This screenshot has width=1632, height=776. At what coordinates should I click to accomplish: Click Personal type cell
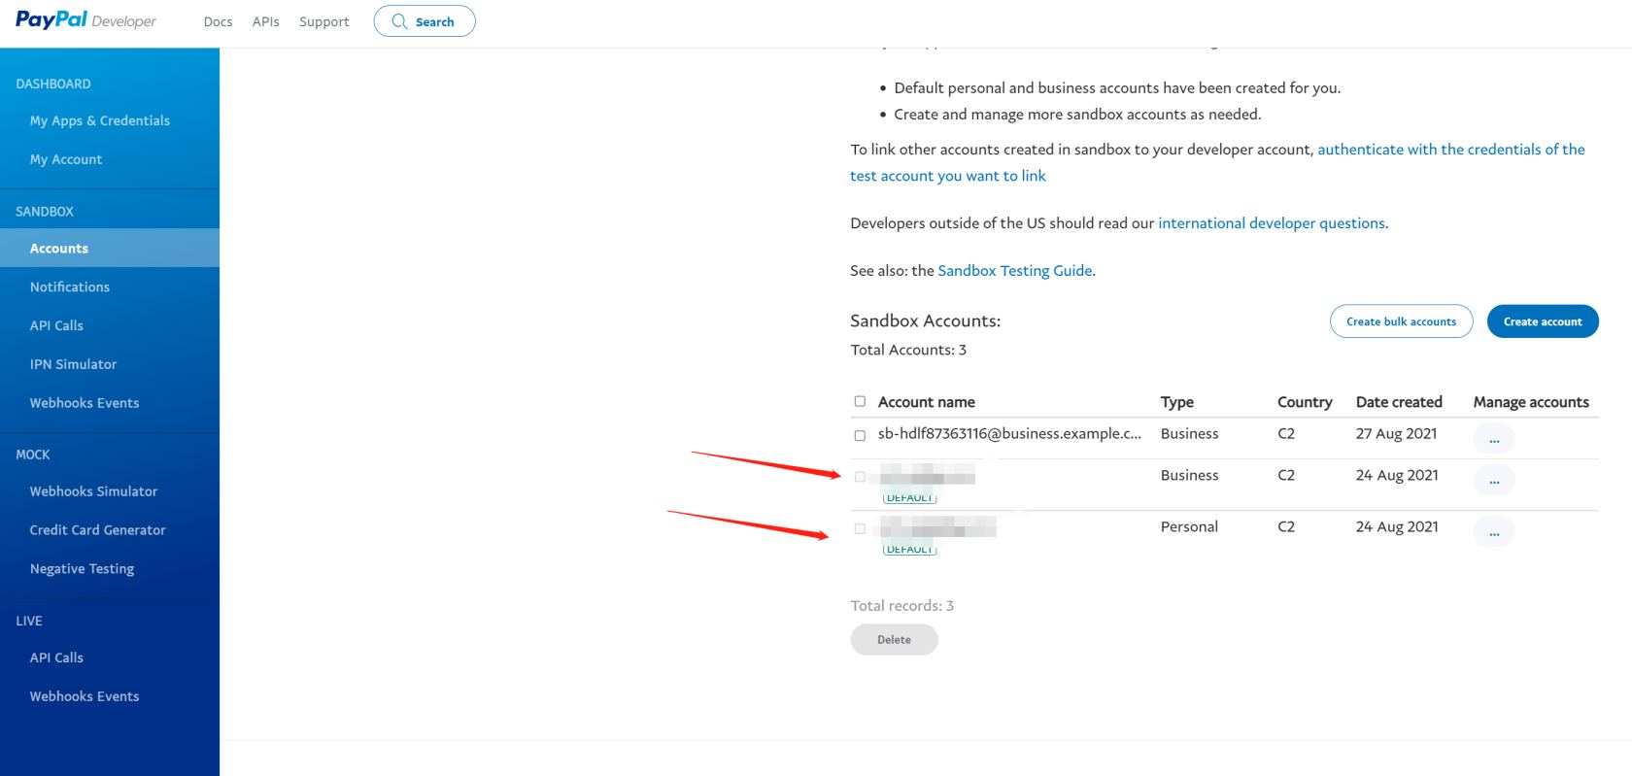pos(1189,527)
